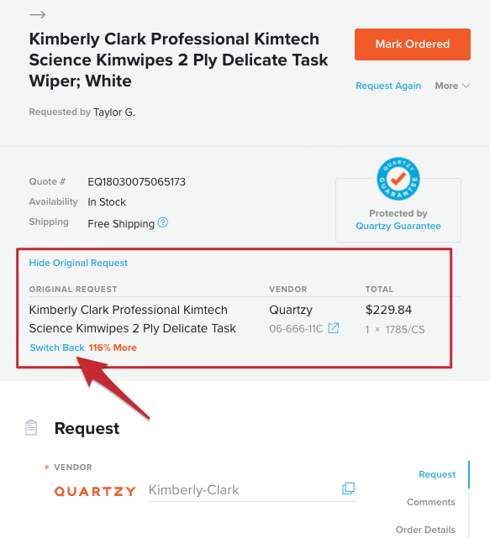Image resolution: width=490 pixels, height=538 pixels.
Task: Go to the Order Details tab
Action: point(425,530)
